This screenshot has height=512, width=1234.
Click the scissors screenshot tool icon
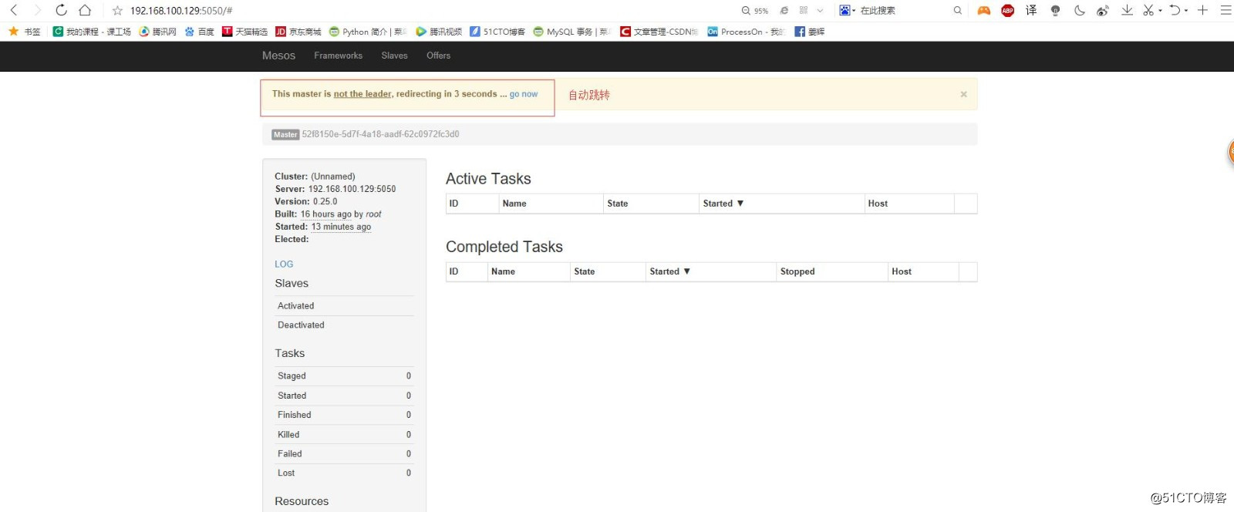(1148, 11)
